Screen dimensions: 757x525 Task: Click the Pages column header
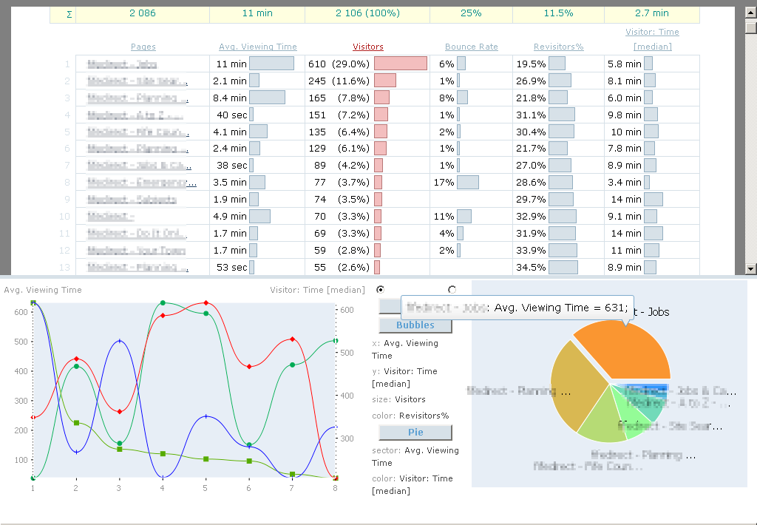point(143,47)
